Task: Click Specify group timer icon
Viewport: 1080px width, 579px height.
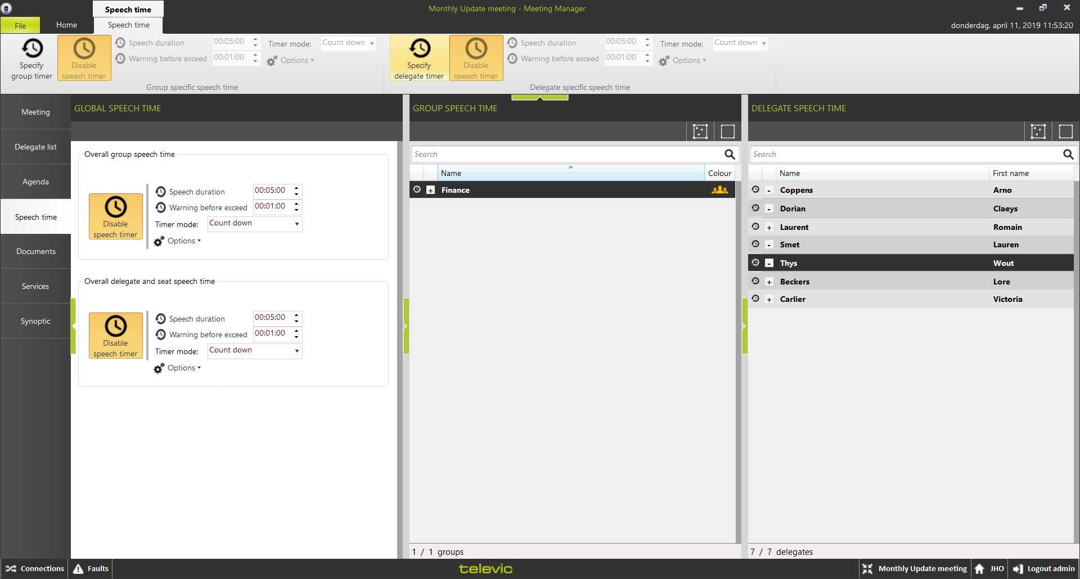Action: tap(32, 49)
